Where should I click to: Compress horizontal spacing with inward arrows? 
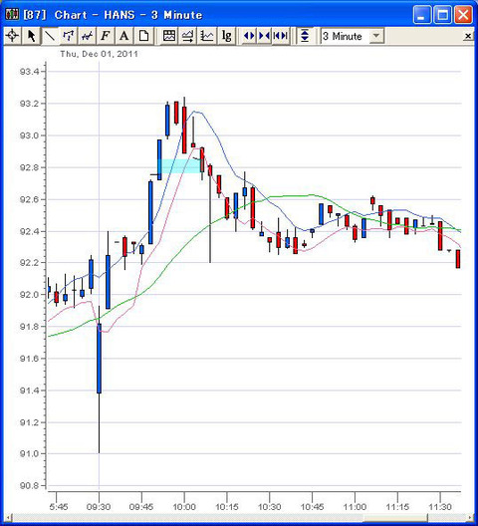click(264, 36)
